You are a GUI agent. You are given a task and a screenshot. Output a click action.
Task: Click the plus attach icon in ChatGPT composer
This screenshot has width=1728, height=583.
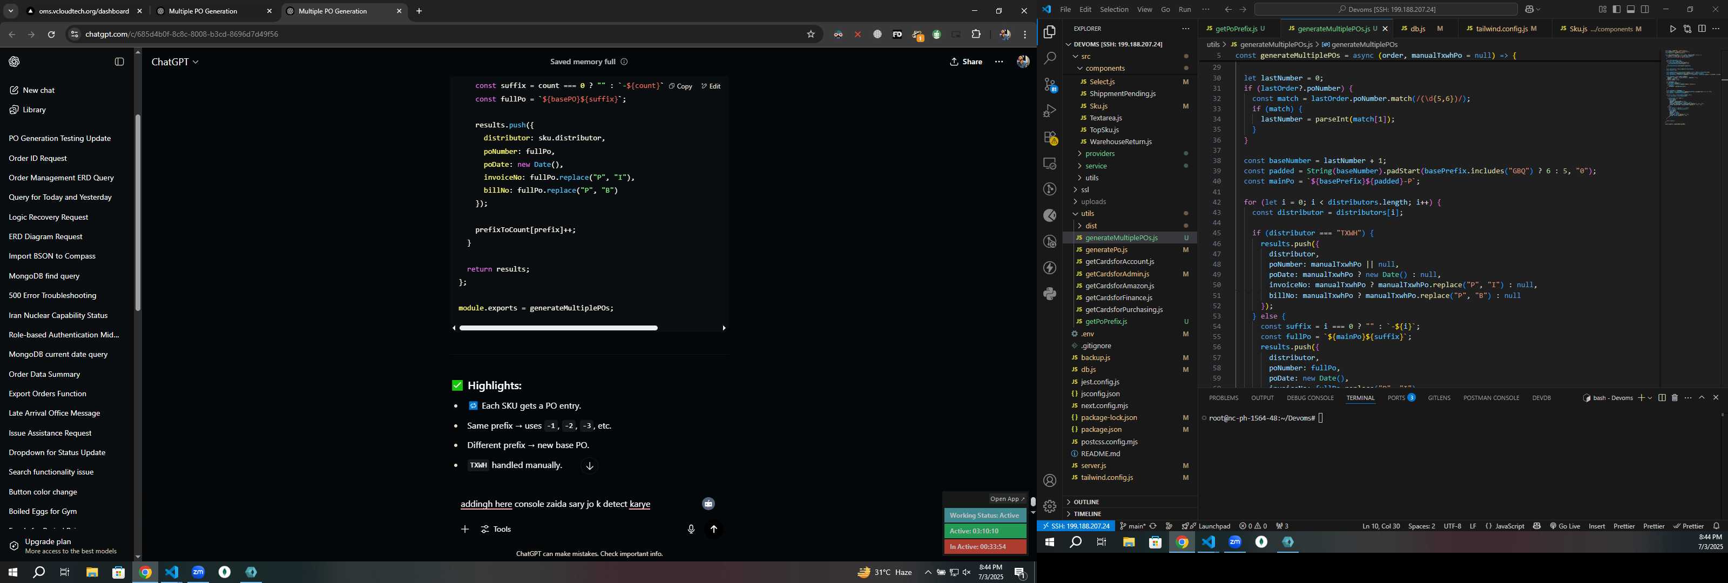465,530
